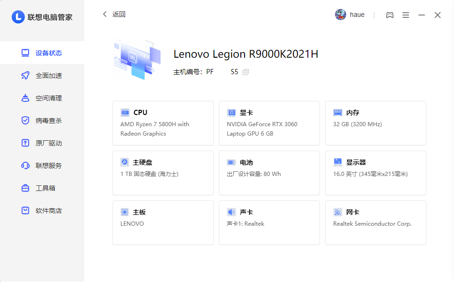This screenshot has height=282, width=454.
Task: Click the Lenovo Legion R9000K2021H title
Action: point(246,54)
